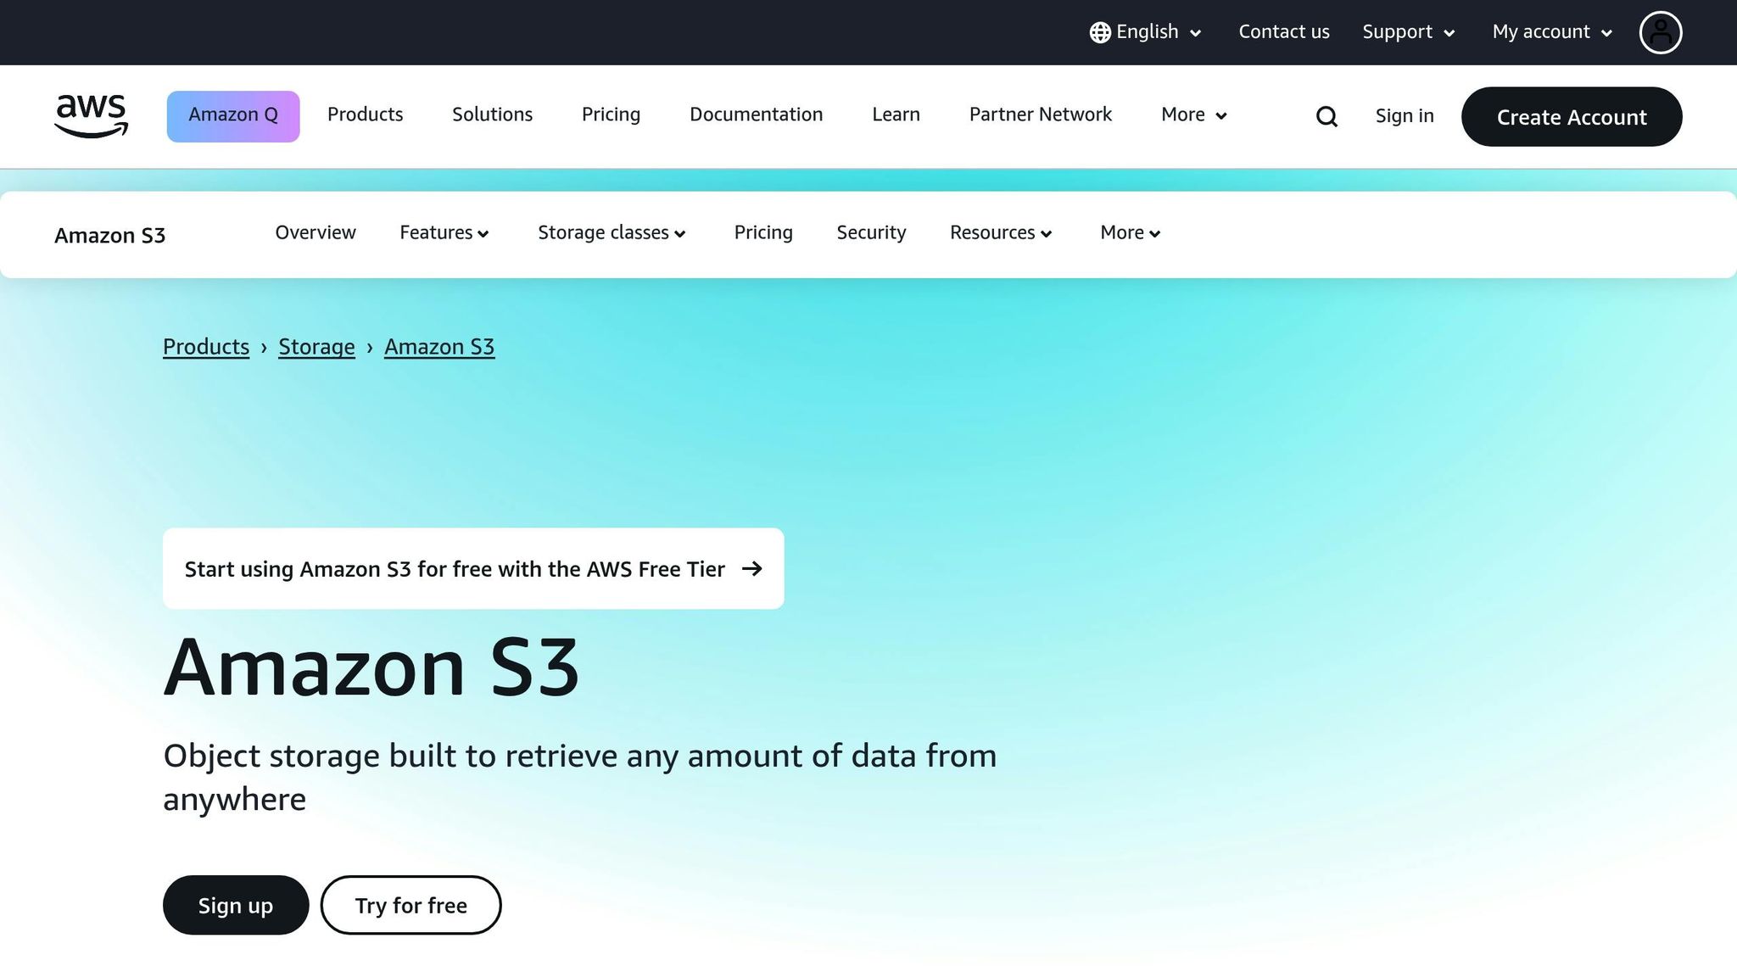The width and height of the screenshot is (1737, 977).
Task: Click the Object storage tagline text
Action: (x=579, y=777)
